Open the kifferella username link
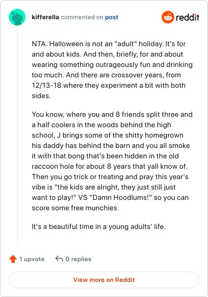 point(45,17)
